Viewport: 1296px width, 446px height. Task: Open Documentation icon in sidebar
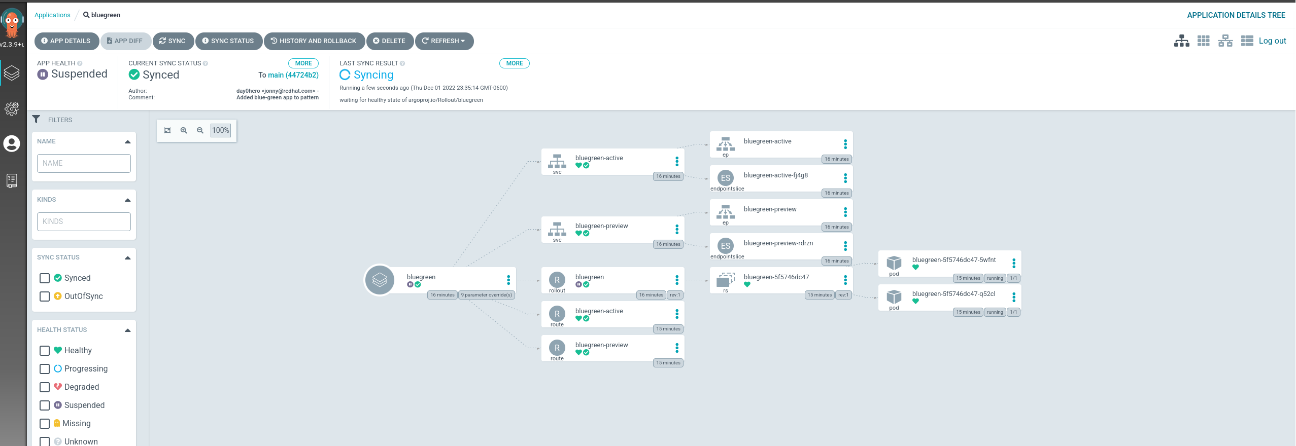click(12, 180)
